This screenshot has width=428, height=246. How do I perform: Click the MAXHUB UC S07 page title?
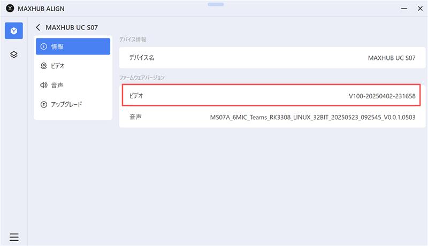[72, 27]
